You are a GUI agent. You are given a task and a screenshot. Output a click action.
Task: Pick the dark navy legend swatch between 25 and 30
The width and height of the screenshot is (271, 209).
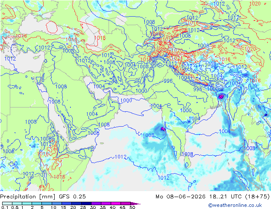pyautogui.click(x=86, y=203)
